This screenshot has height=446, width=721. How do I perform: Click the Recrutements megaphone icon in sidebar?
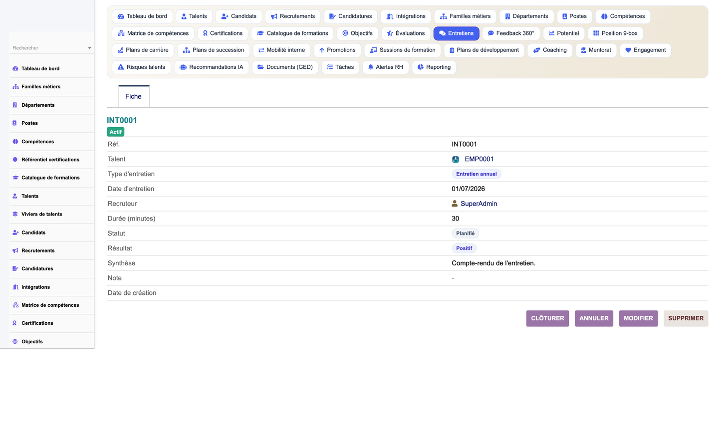[15, 251]
